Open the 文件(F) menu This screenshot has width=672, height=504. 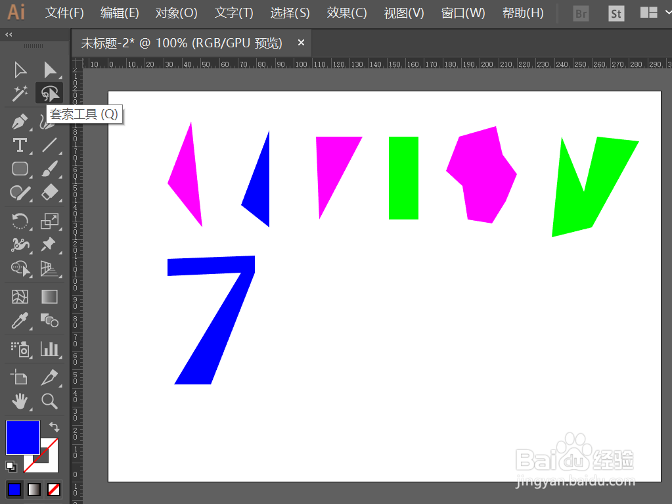[64, 13]
